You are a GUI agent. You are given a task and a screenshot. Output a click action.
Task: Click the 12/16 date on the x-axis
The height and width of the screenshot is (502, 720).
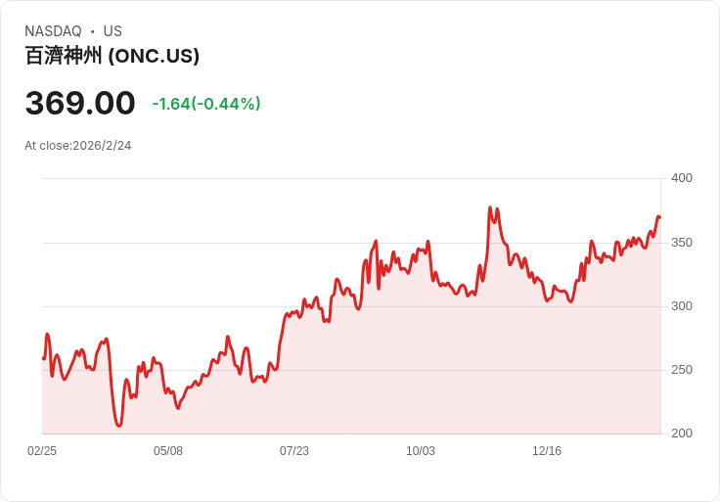(547, 451)
